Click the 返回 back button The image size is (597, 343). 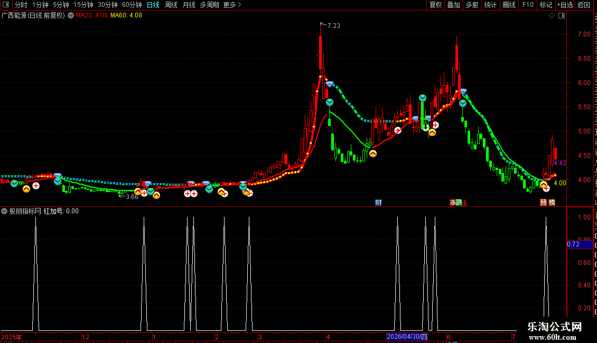[583, 5]
